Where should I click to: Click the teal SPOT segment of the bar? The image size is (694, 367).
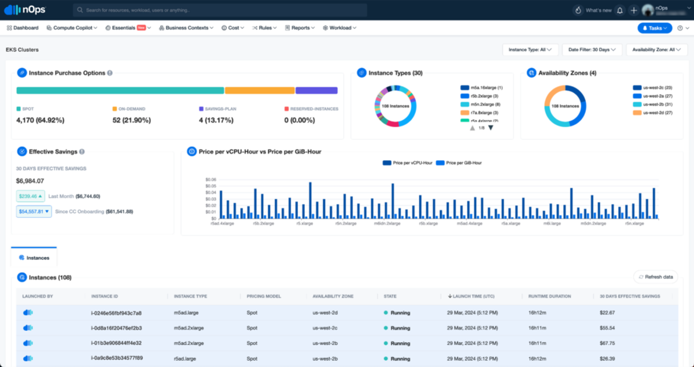(120, 90)
